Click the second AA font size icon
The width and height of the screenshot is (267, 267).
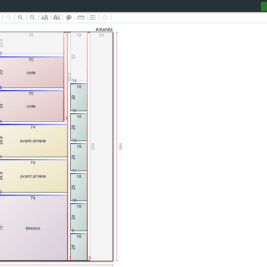coord(57,17)
